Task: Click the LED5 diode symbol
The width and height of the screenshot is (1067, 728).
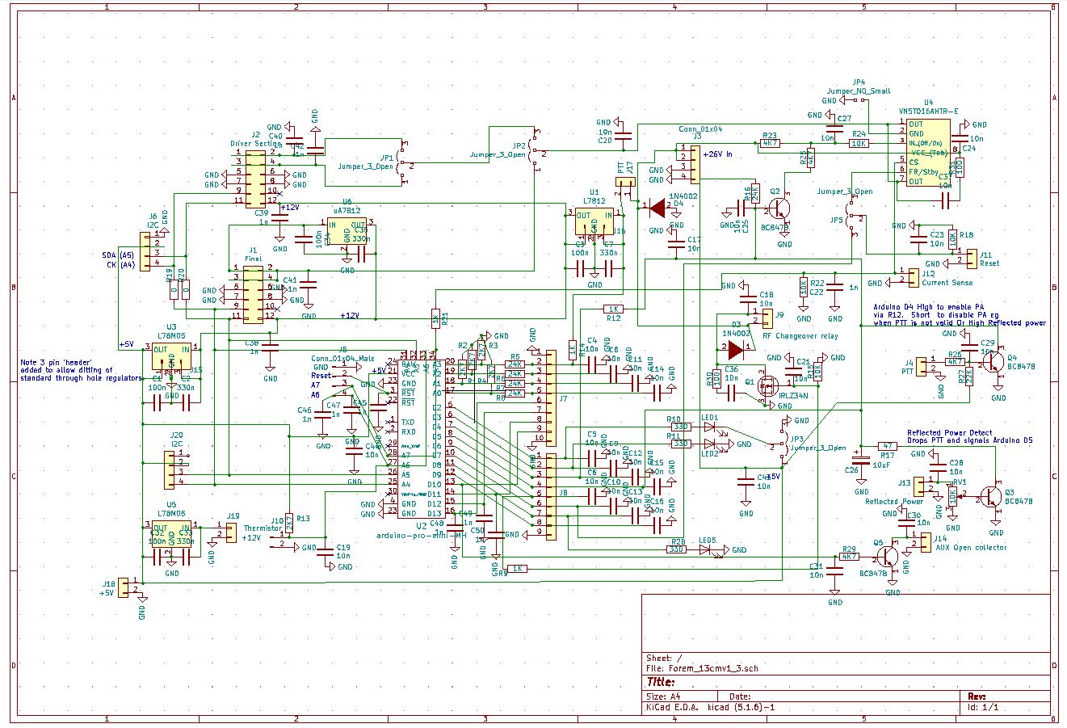Action: point(706,549)
